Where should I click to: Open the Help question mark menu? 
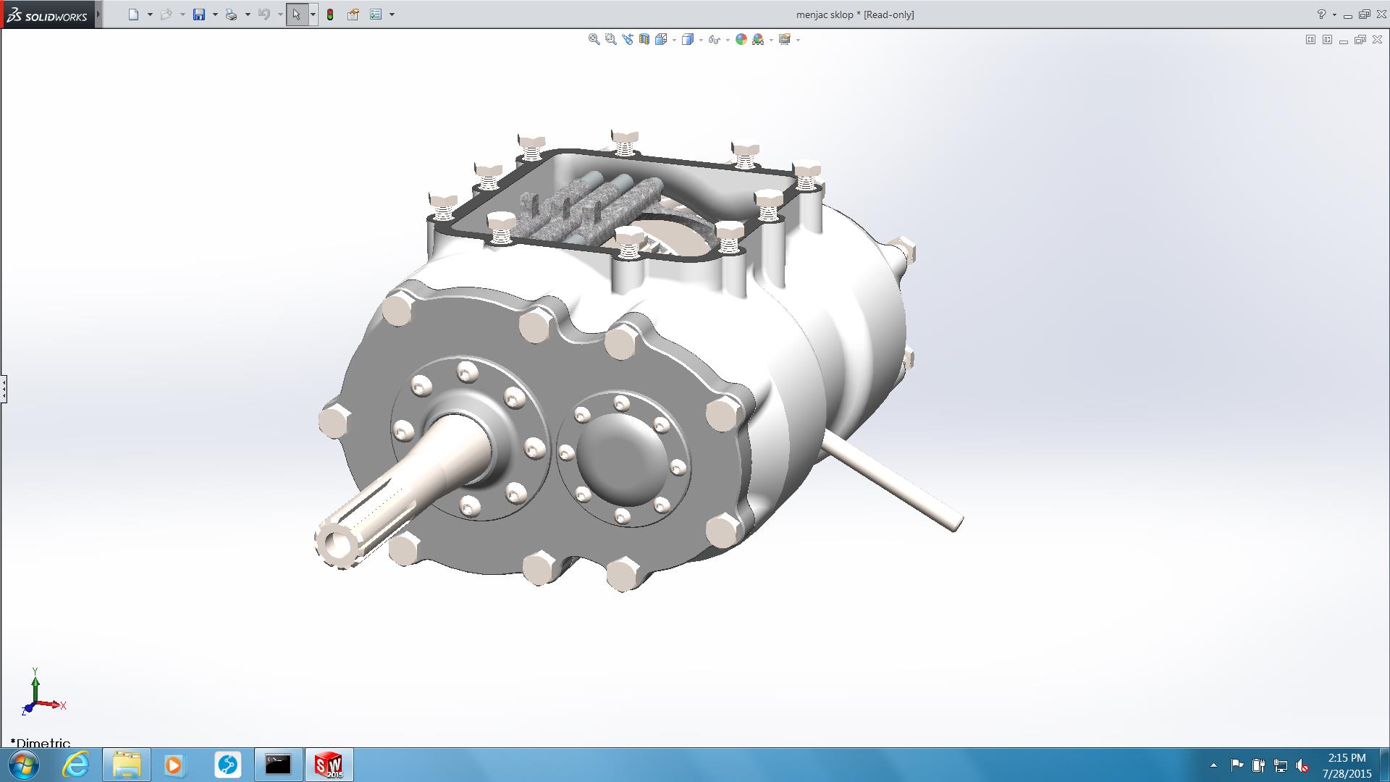point(1321,14)
